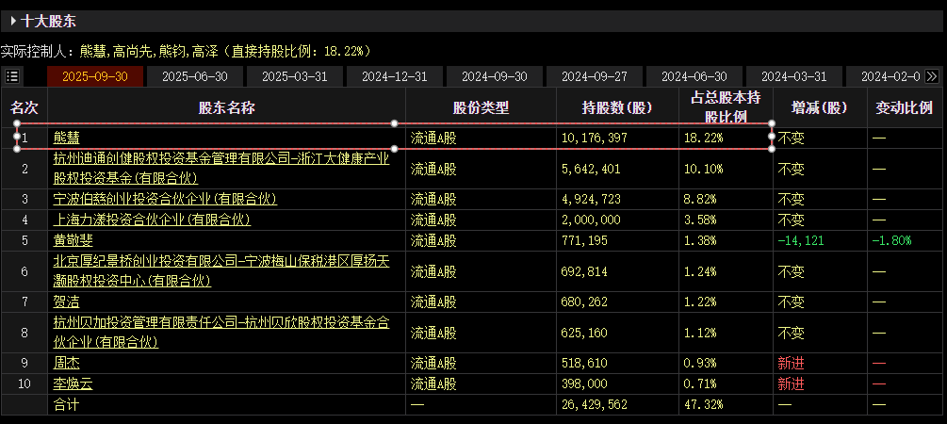Click the 持股数(股) column header
947x424 pixels.
(x=617, y=107)
